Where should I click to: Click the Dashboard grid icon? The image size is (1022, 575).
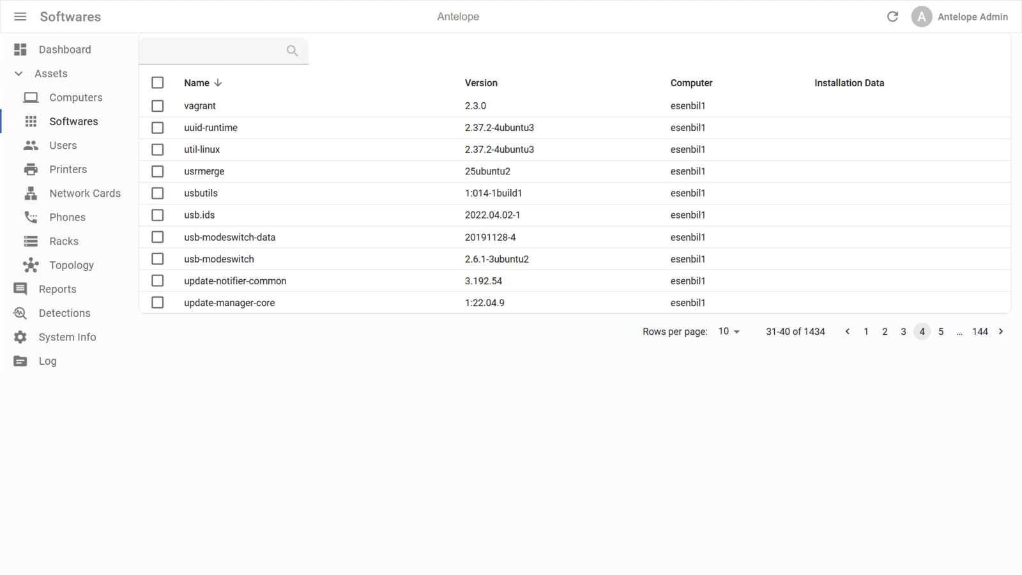pyautogui.click(x=20, y=49)
